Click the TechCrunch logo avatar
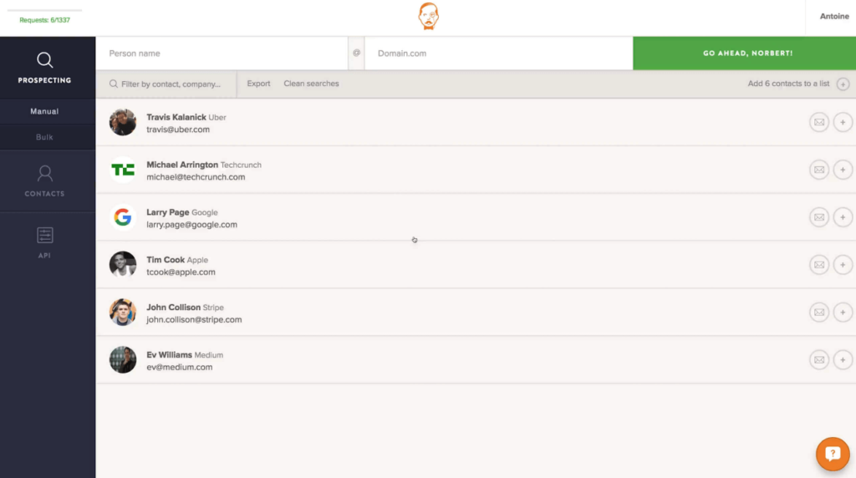Viewport: 856px width, 478px height. point(123,170)
